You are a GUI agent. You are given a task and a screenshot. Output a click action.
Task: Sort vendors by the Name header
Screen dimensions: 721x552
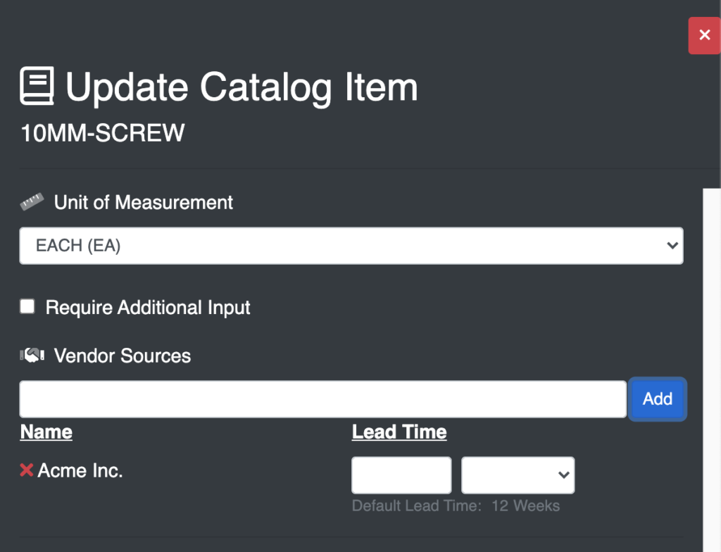(x=46, y=432)
